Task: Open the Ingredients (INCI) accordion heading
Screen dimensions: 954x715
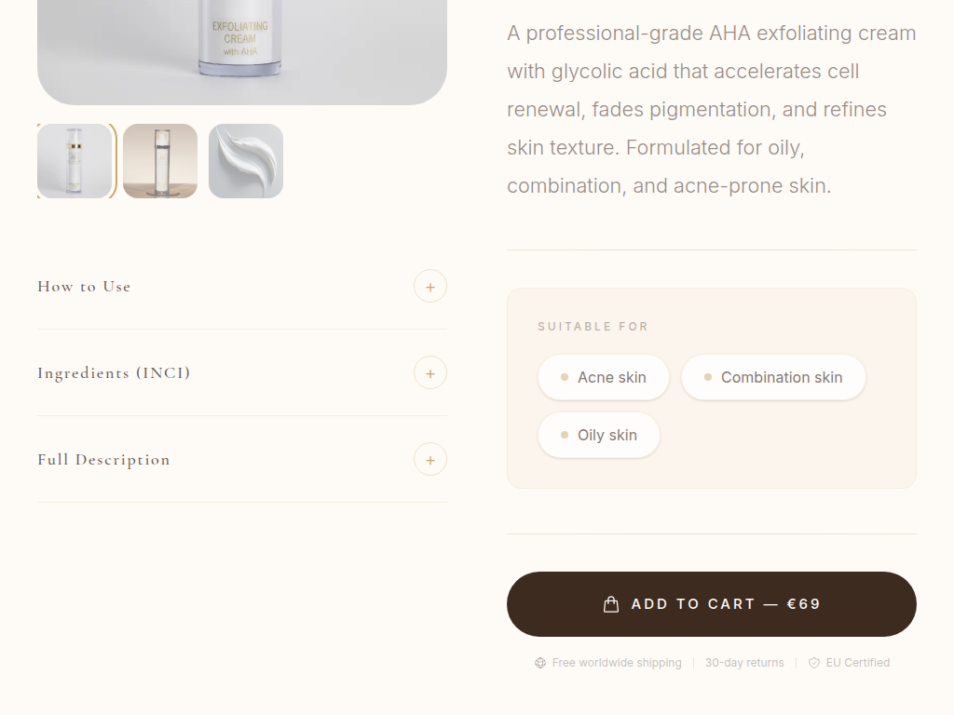Action: tap(114, 373)
